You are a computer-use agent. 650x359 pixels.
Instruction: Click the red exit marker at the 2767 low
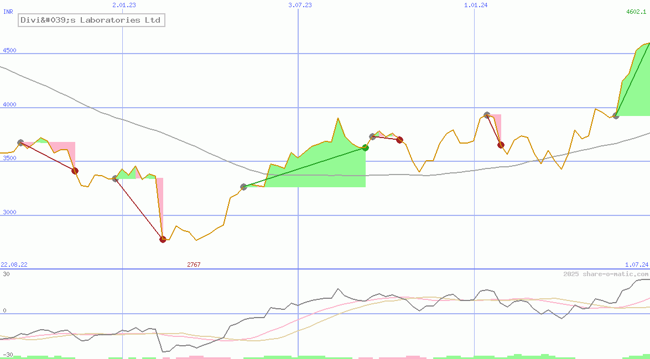pos(163,239)
